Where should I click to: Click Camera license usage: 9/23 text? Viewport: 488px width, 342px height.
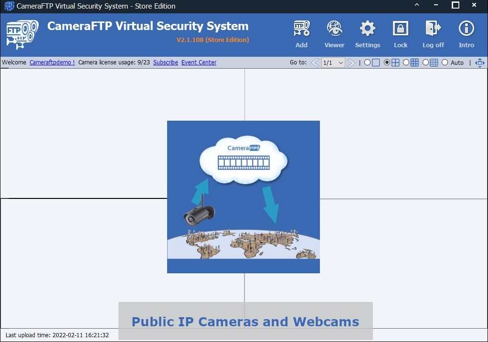pos(114,62)
